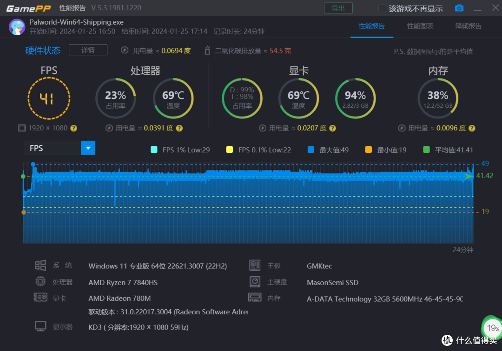Image resolution: width=502 pixels, height=351 pixels.
Task: Check the 该游戏不再显示 checkbox
Action: click(x=382, y=8)
